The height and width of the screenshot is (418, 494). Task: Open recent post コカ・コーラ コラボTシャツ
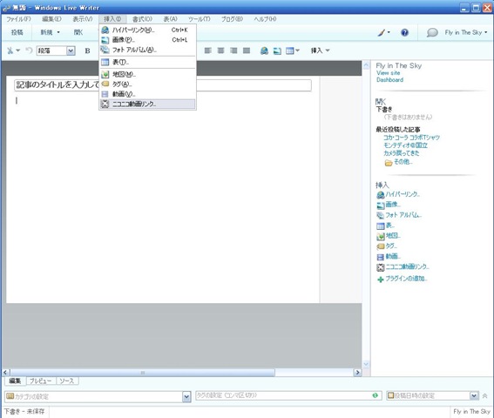pos(411,138)
